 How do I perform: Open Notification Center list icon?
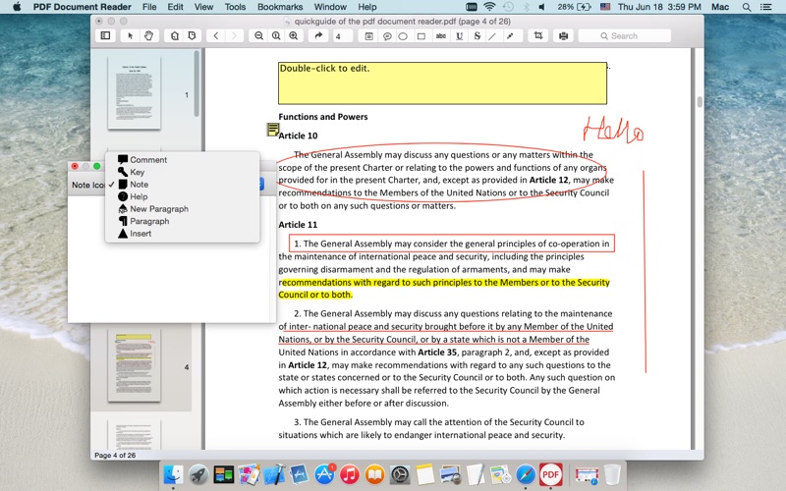[x=766, y=7]
